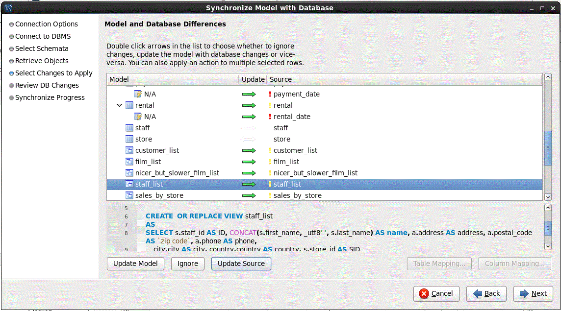Toggle the faded arrow for store row
Image resolution: width=561 pixels, height=311 pixels.
point(249,139)
